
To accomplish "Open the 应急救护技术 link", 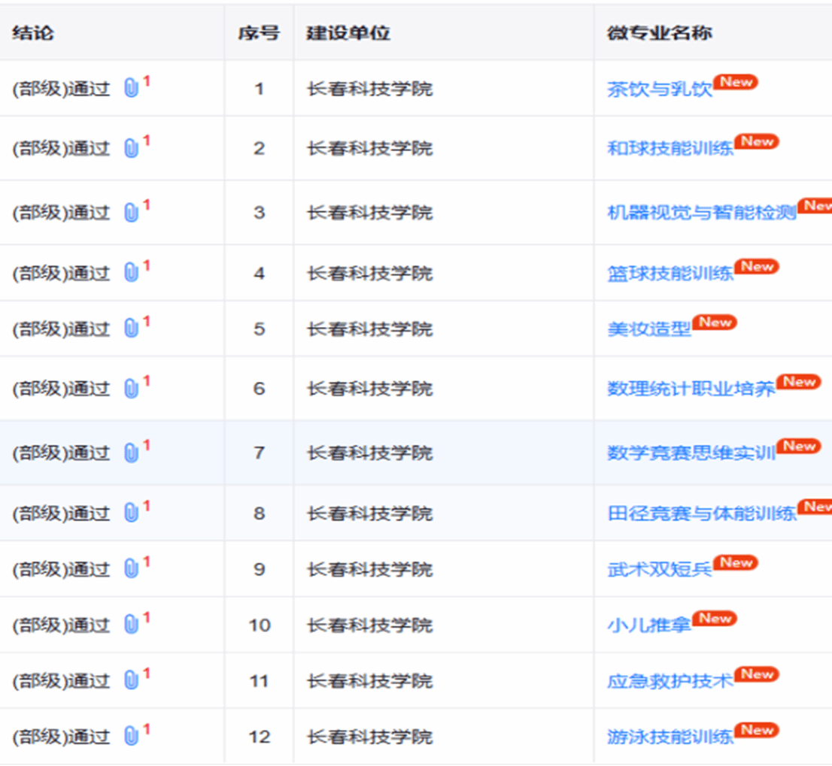I will coord(670,681).
